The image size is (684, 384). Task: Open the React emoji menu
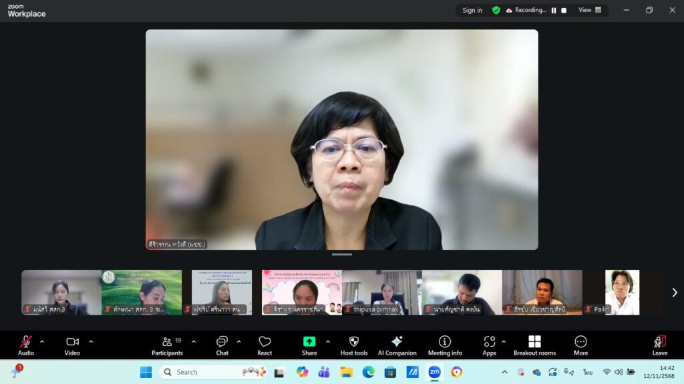coord(265,345)
